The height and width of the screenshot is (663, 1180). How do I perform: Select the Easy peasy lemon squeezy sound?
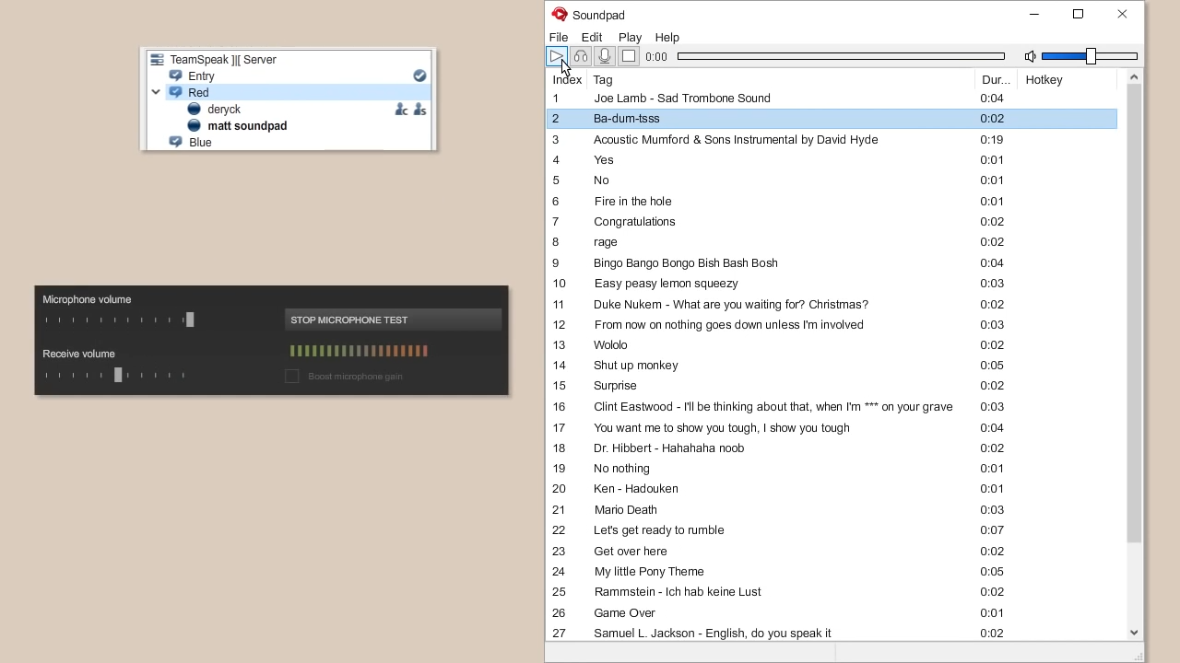[832, 284]
